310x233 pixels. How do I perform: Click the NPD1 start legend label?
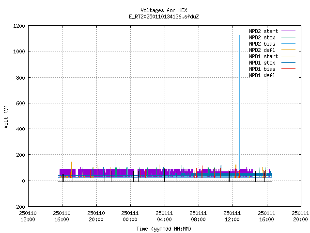263,56
